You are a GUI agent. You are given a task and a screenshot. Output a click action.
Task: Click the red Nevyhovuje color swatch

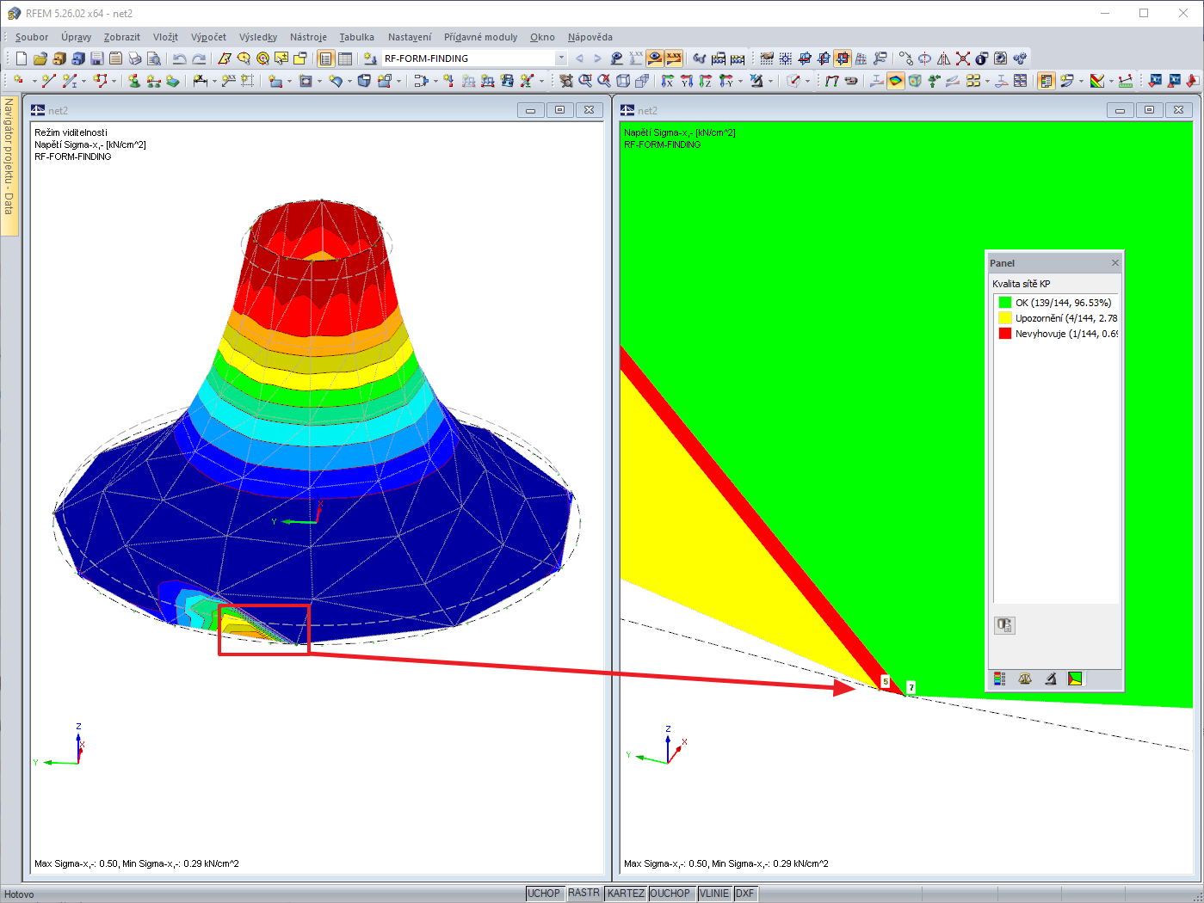(x=1004, y=334)
